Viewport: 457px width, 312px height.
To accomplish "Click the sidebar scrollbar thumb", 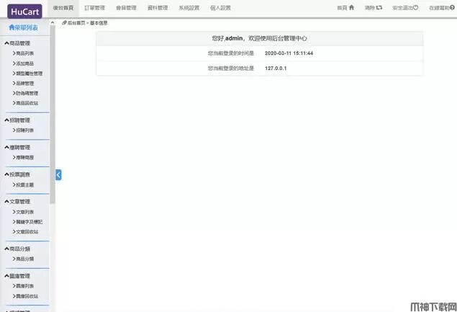I will coord(53,115).
